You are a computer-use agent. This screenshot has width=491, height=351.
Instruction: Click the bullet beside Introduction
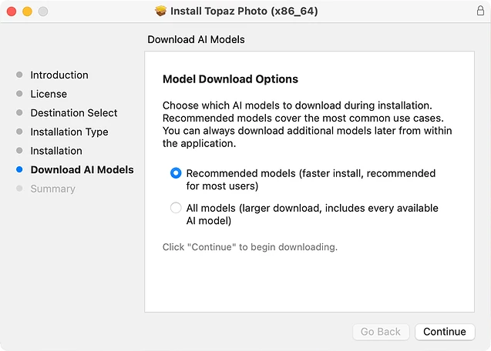tap(19, 75)
